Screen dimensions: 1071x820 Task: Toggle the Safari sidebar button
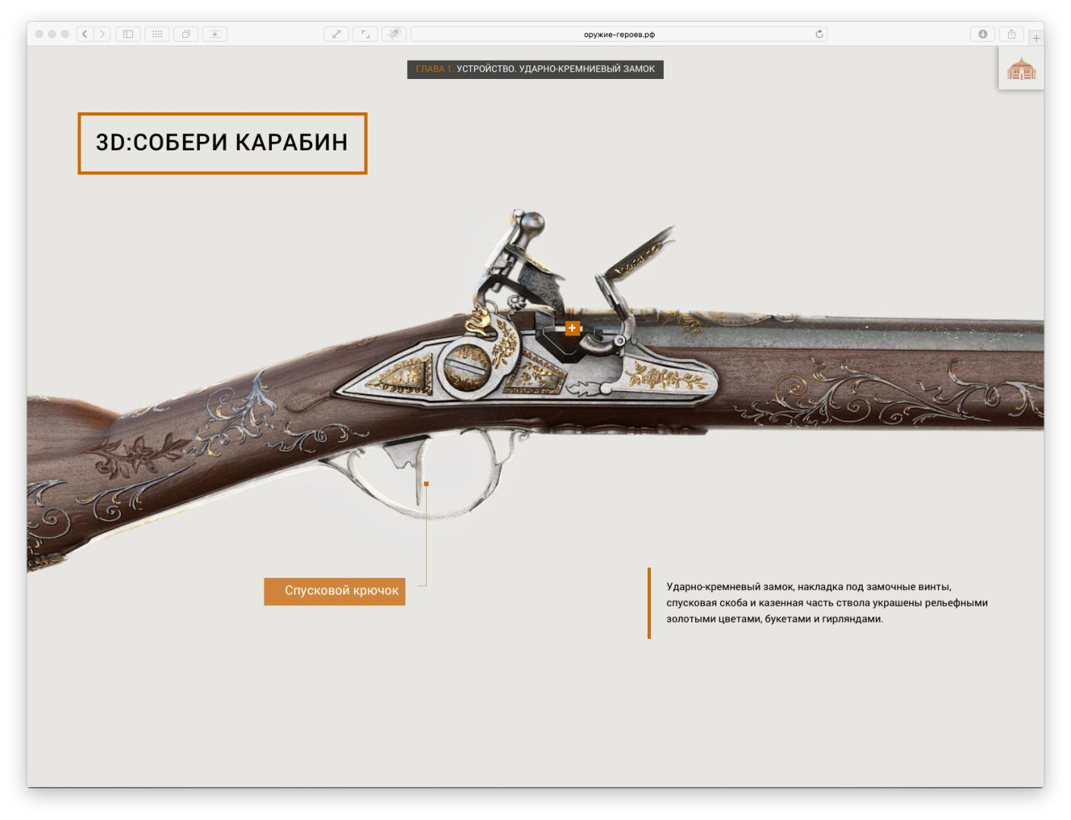[x=128, y=34]
